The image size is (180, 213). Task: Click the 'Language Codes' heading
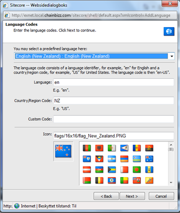22,24
